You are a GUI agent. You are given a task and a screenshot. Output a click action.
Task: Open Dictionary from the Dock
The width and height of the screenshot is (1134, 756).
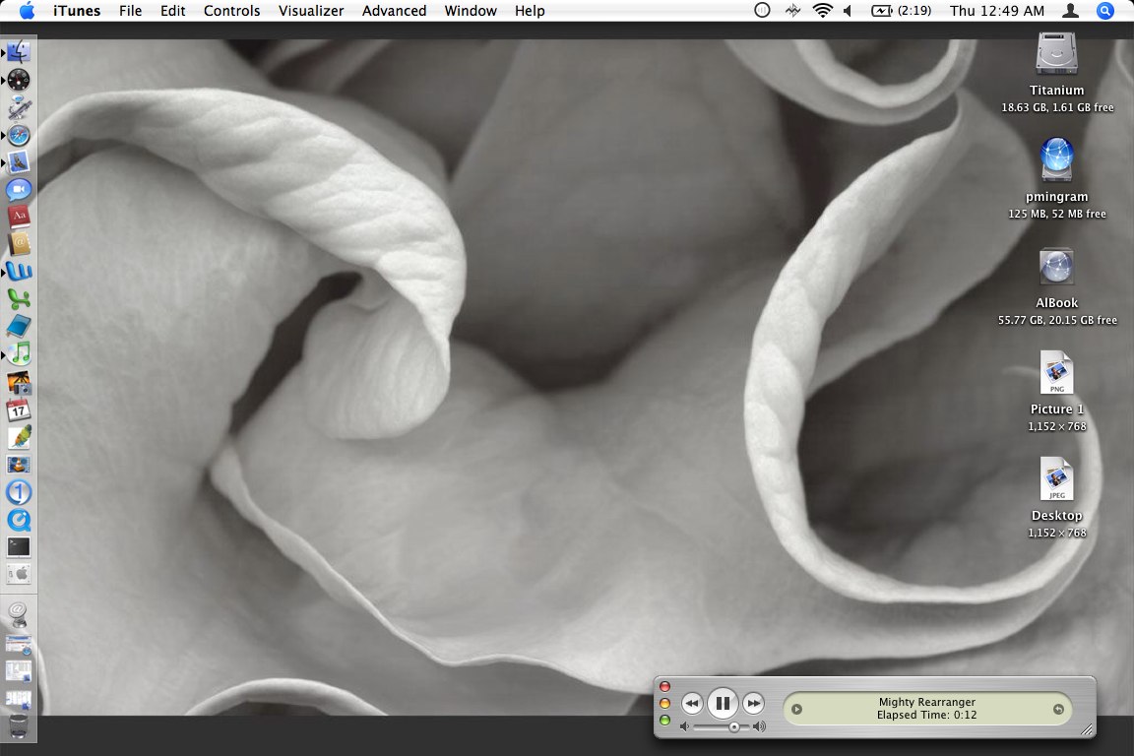(x=19, y=217)
